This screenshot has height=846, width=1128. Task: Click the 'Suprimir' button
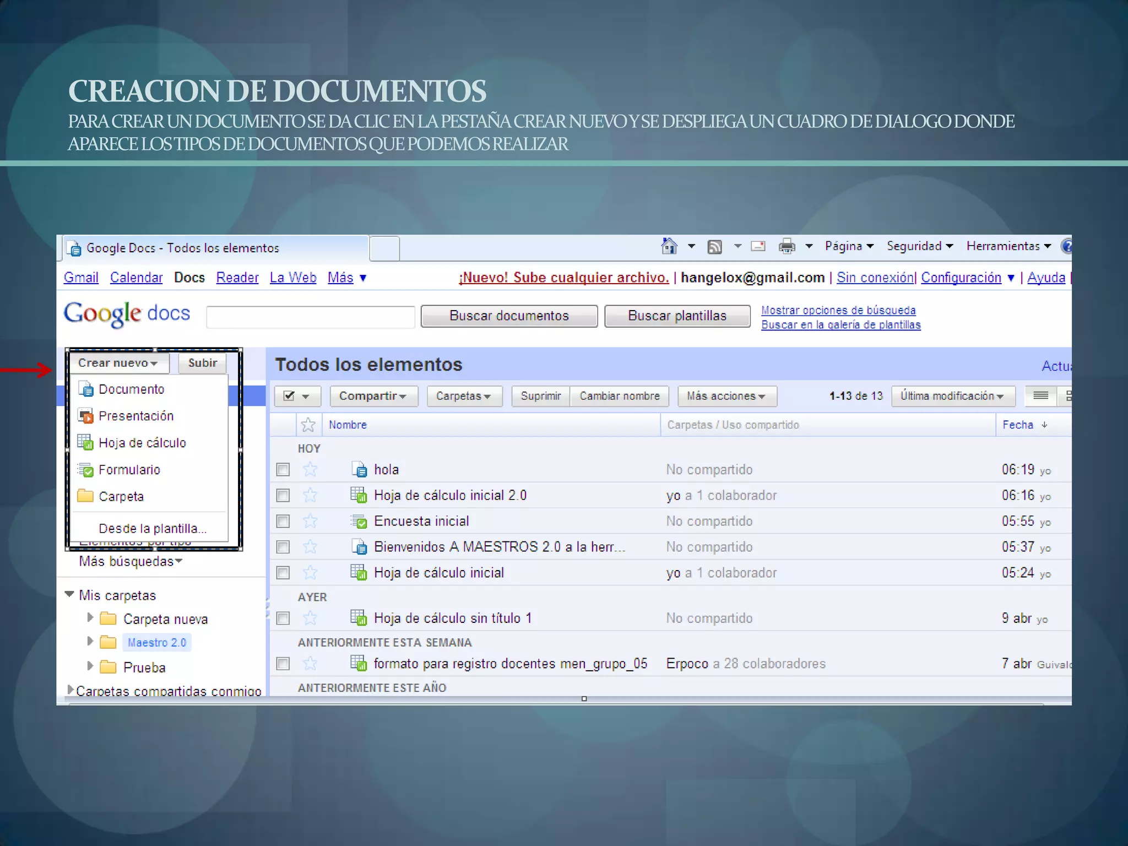540,396
